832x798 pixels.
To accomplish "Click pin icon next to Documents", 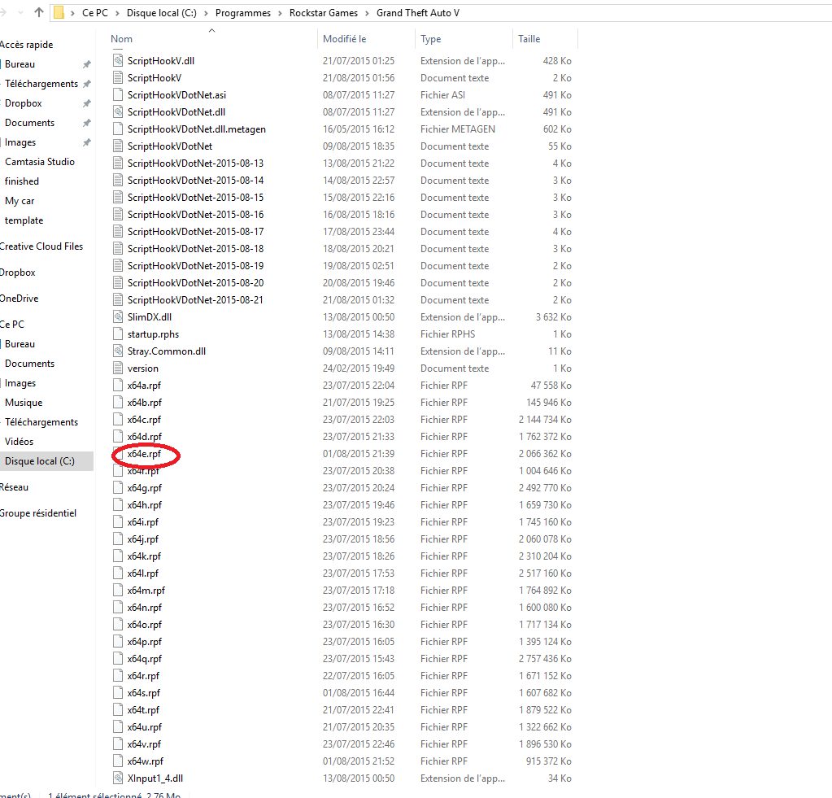I will click(86, 123).
